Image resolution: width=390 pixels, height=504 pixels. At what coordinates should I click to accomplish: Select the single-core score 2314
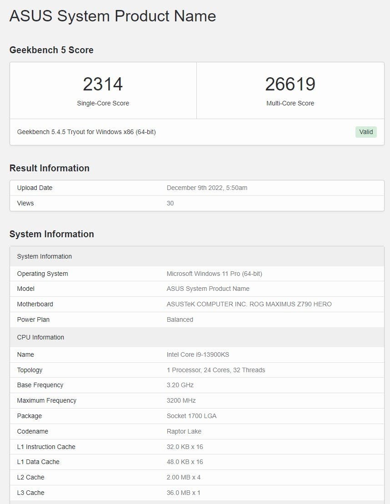103,84
